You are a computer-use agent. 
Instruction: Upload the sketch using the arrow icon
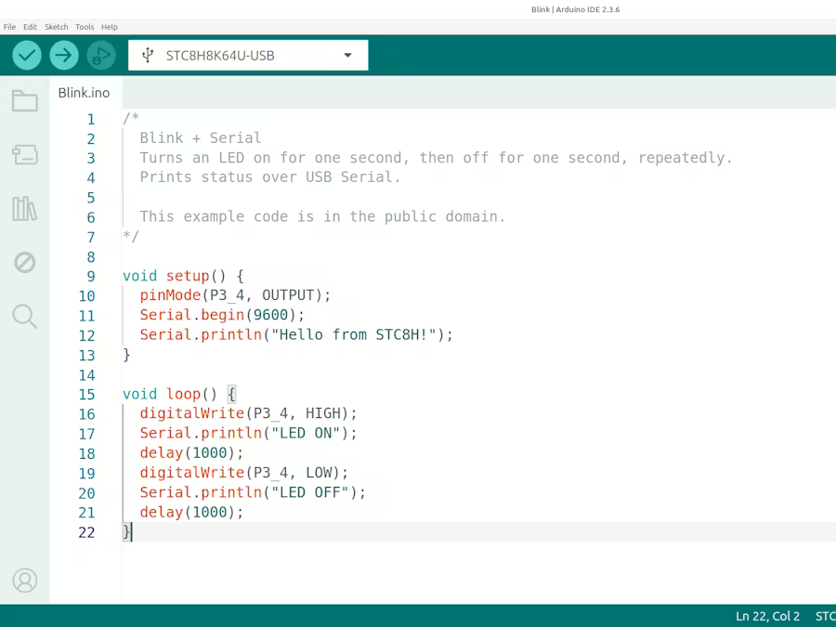coord(63,55)
